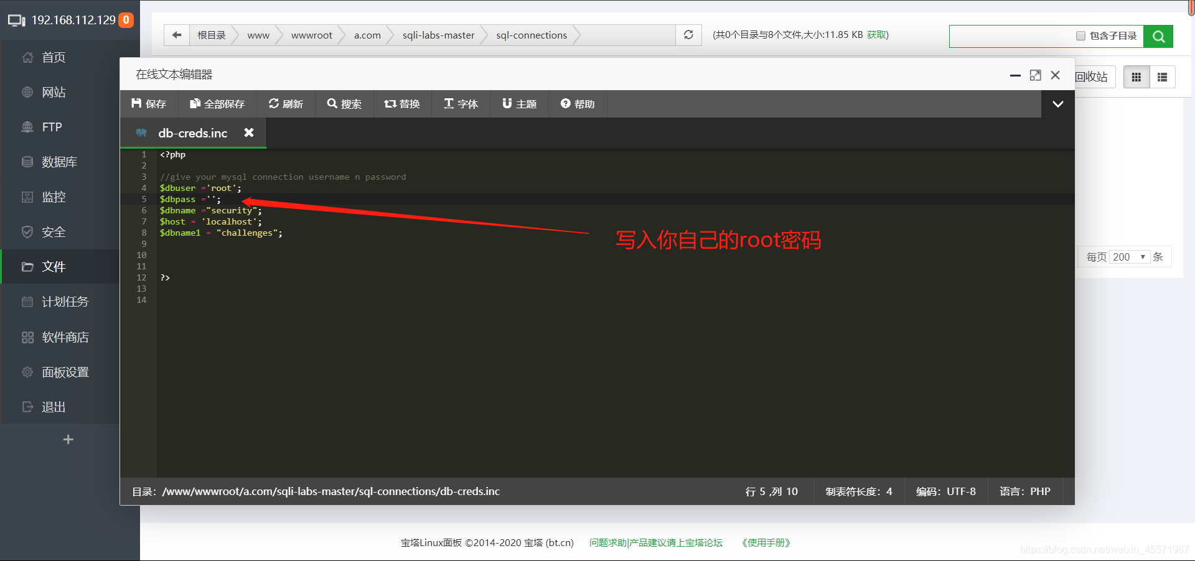Image resolution: width=1195 pixels, height=561 pixels.
Task: Open the 监控 monitoring section
Action: click(x=53, y=197)
